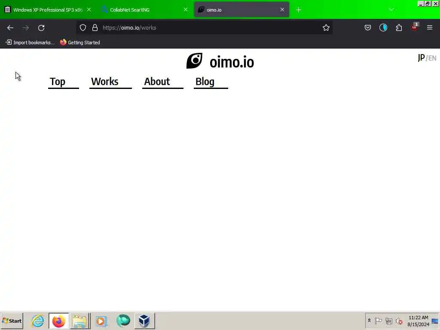Screen dimensions: 440x330
Task: Close the CollabNet SearXNG tab
Action: coord(186,9)
